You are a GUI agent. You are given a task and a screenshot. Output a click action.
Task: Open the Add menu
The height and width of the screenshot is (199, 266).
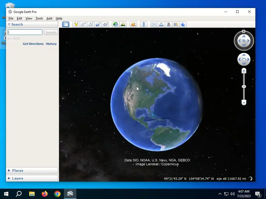click(x=49, y=18)
